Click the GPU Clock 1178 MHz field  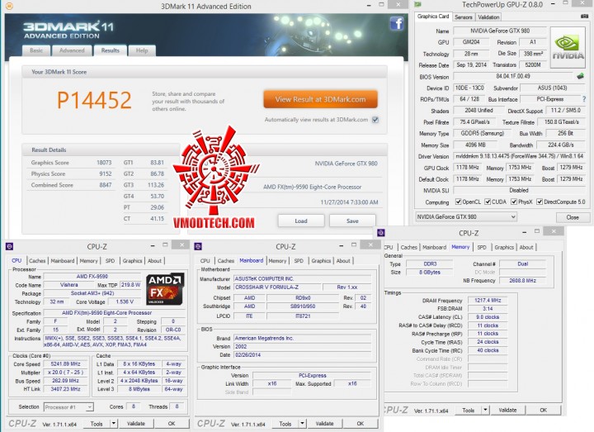pyautogui.click(x=468, y=168)
